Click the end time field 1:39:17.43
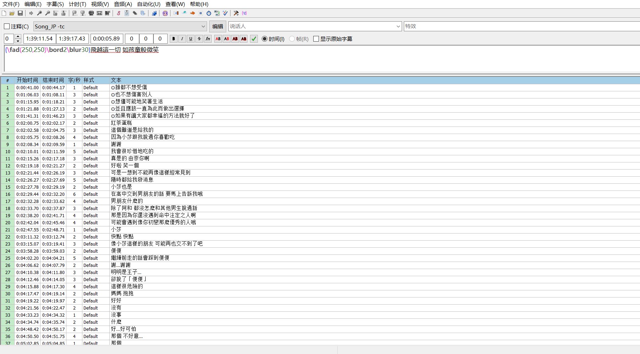Screen dimensions: 640x354 pos(72,39)
